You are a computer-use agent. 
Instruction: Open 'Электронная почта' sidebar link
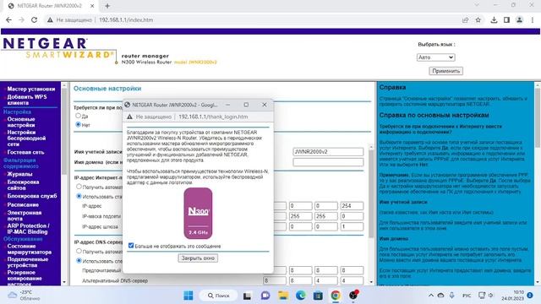click(x=25, y=215)
